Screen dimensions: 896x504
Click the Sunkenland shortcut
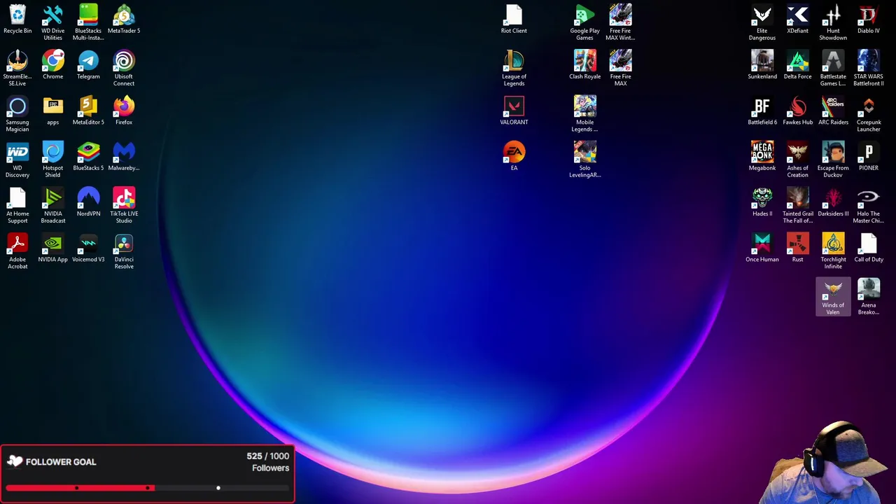(x=762, y=60)
